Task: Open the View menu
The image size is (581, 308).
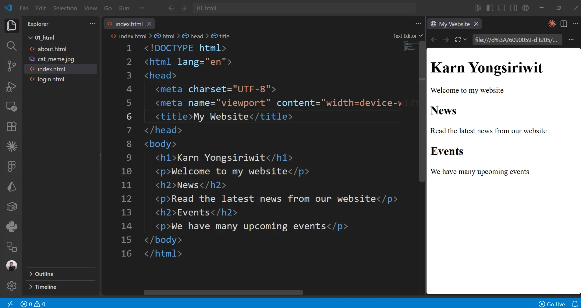Action: point(90,8)
